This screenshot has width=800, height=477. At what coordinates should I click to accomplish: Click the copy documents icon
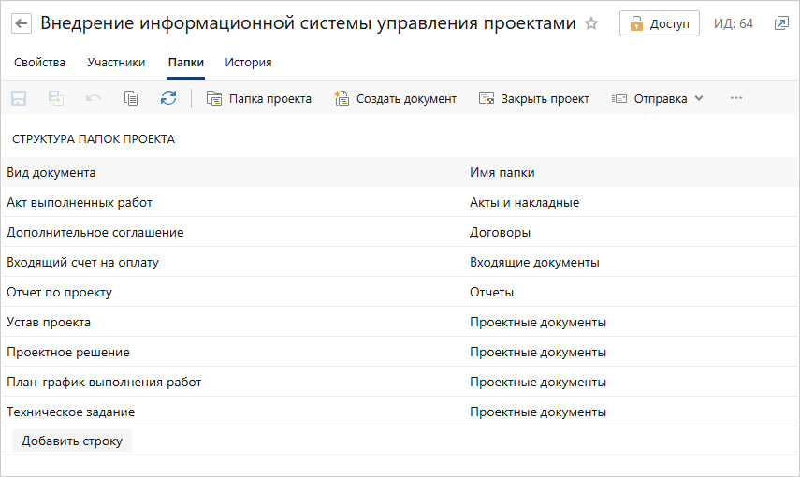(131, 98)
